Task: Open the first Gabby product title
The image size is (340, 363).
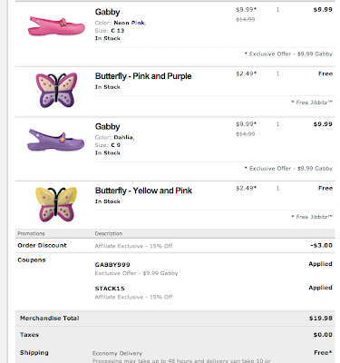Action: (x=107, y=12)
